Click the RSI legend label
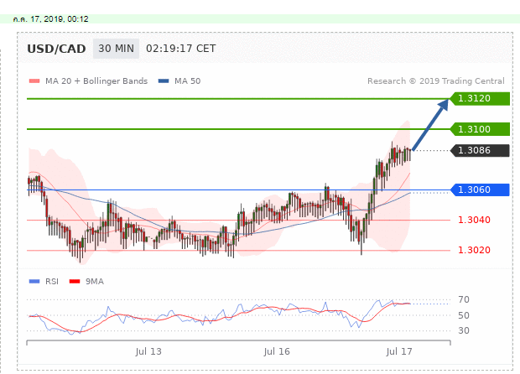This screenshot has width=520, height=374. 52,282
